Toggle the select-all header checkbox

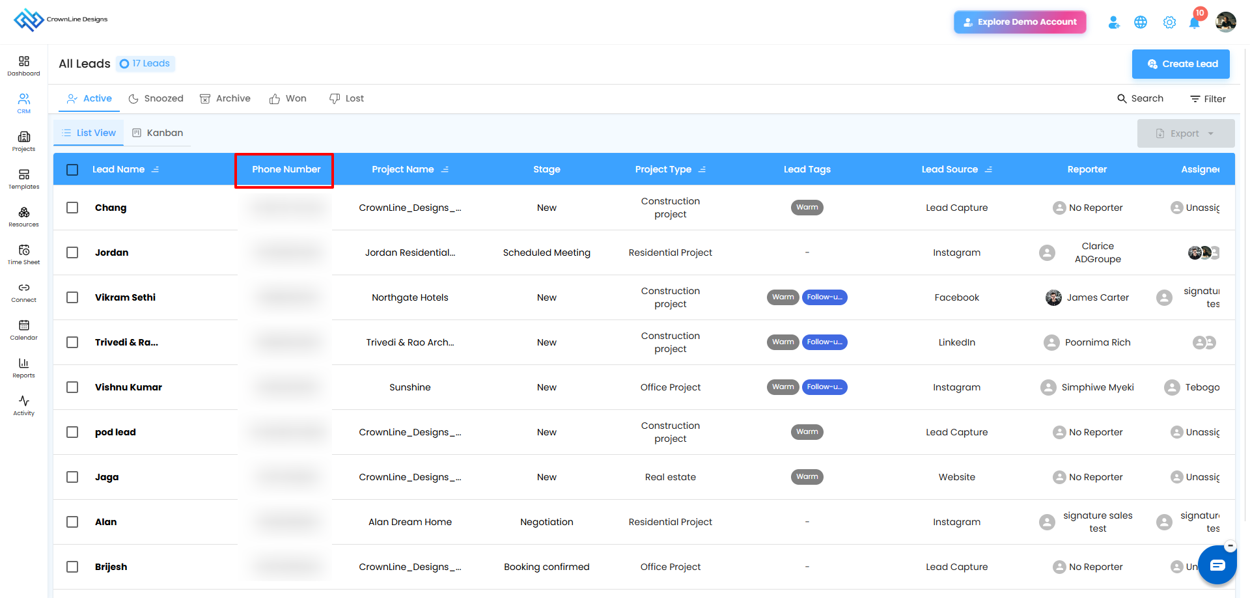click(72, 169)
